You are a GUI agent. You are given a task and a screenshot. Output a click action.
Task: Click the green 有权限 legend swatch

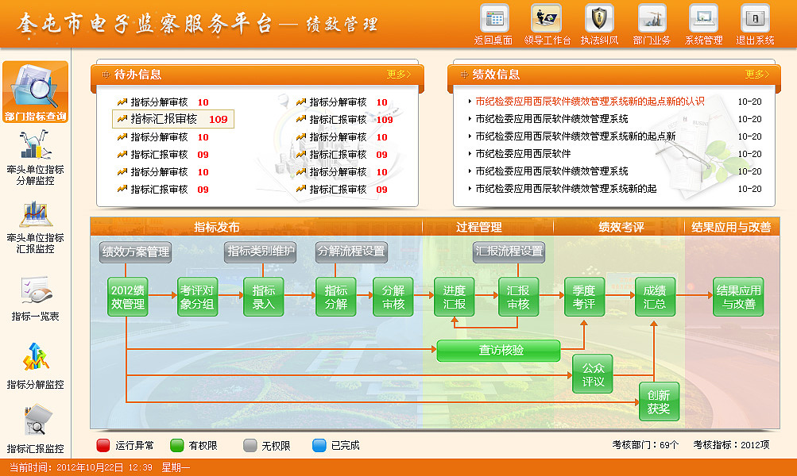[177, 446]
